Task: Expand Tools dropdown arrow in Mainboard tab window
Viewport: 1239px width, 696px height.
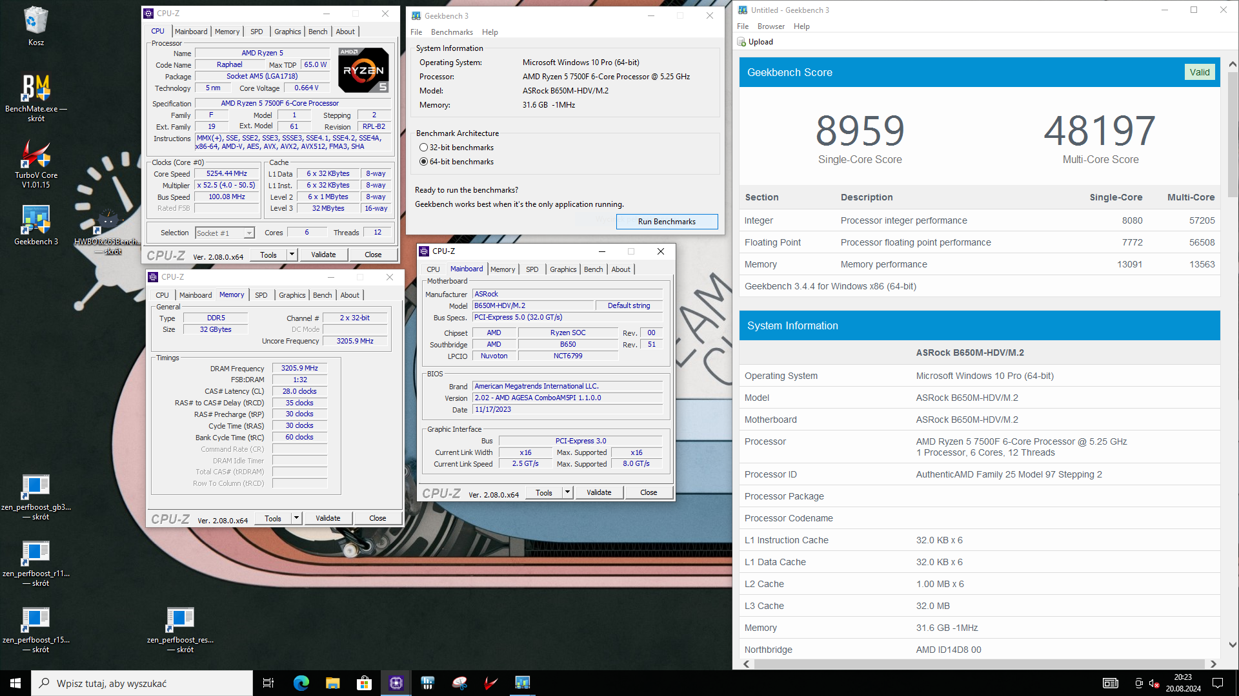Action: pos(567,492)
